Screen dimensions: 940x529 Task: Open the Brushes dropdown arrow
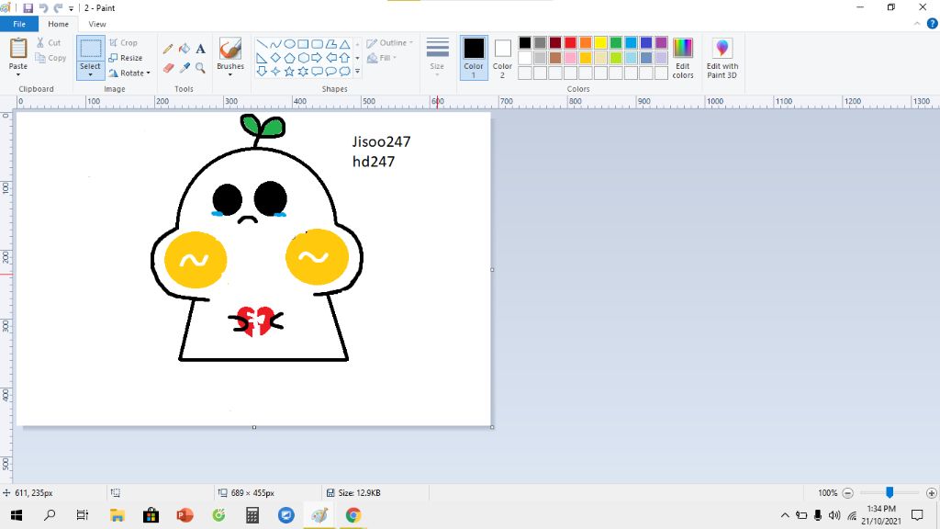tap(230, 74)
